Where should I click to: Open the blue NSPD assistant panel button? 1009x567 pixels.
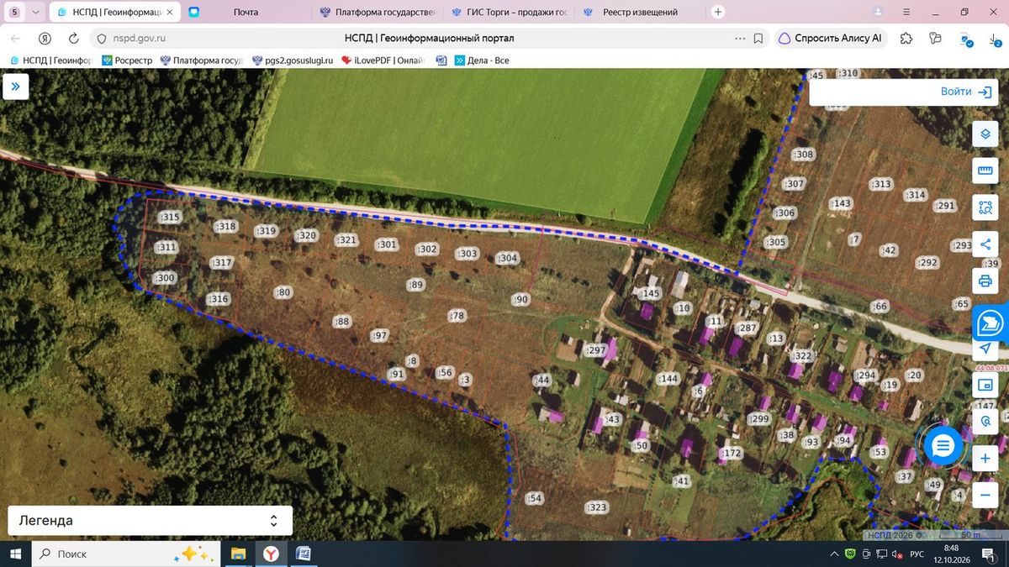click(x=991, y=322)
